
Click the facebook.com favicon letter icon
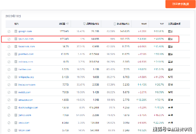16,46
